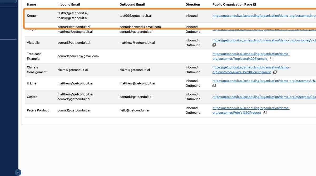The width and height of the screenshot is (316, 176).
Task: Click Costco's outbound email conrad@getconduit.ai
Action: click(136, 97)
